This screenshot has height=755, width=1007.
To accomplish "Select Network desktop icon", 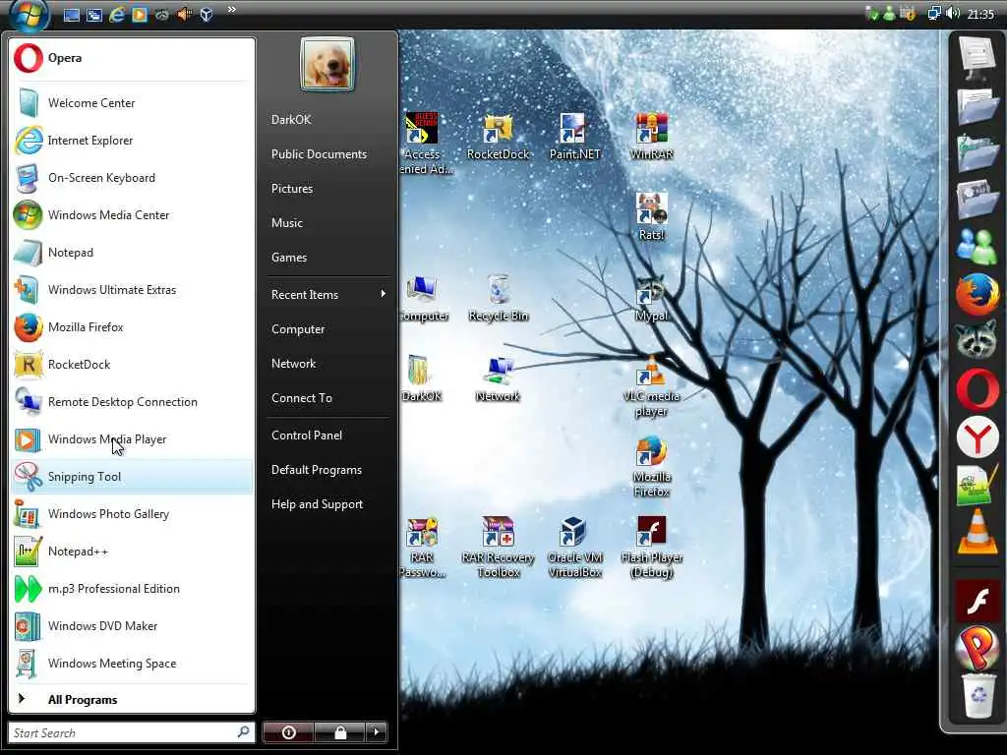I will [498, 378].
